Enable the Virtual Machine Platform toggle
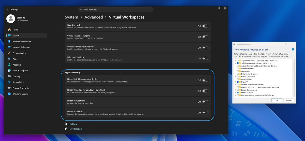 [x=205, y=37]
